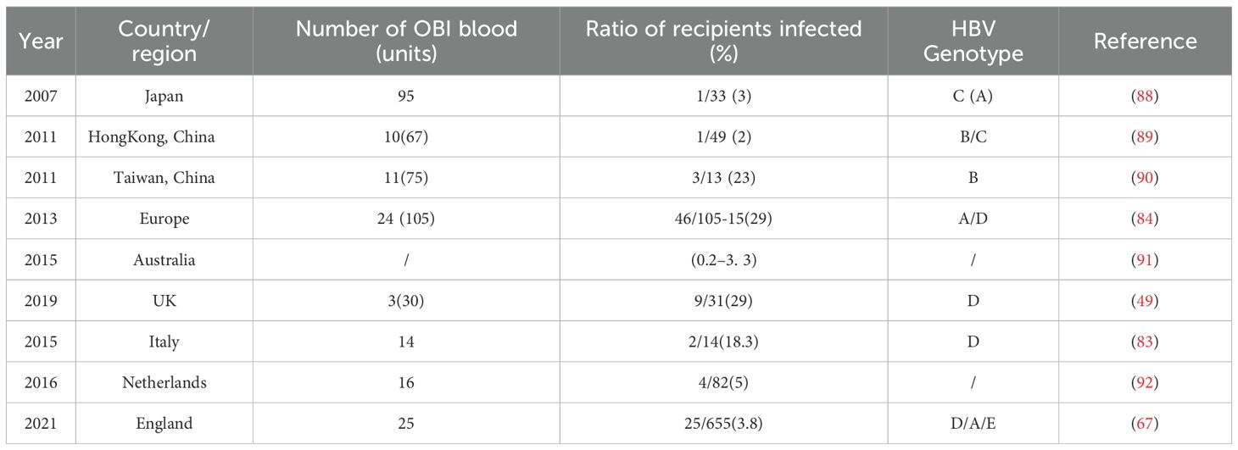The height and width of the screenshot is (450, 1238).
Task: Select Ratio of recipients infected header
Action: (x=723, y=41)
